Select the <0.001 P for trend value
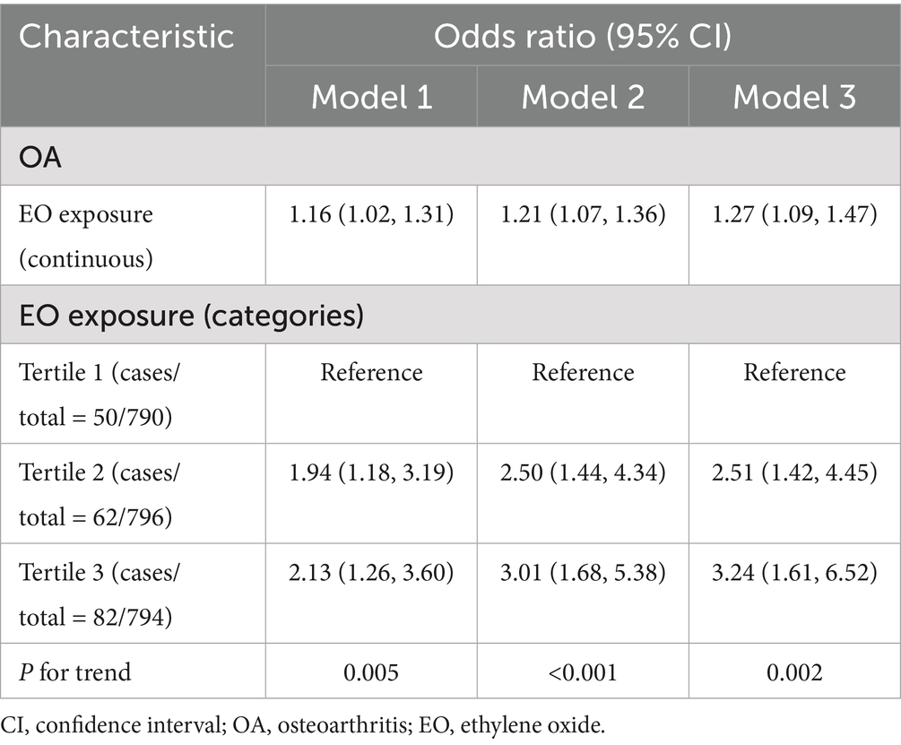The image size is (901, 745). point(583,671)
